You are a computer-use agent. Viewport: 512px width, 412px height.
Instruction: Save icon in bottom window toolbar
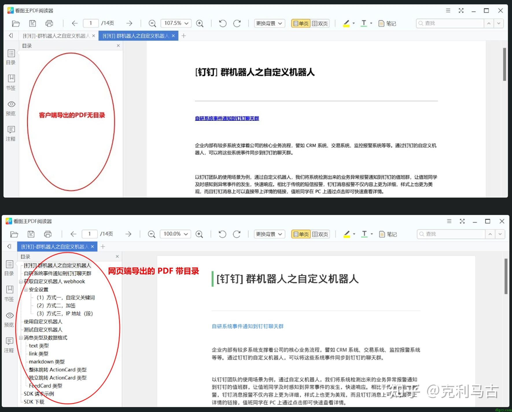31,234
